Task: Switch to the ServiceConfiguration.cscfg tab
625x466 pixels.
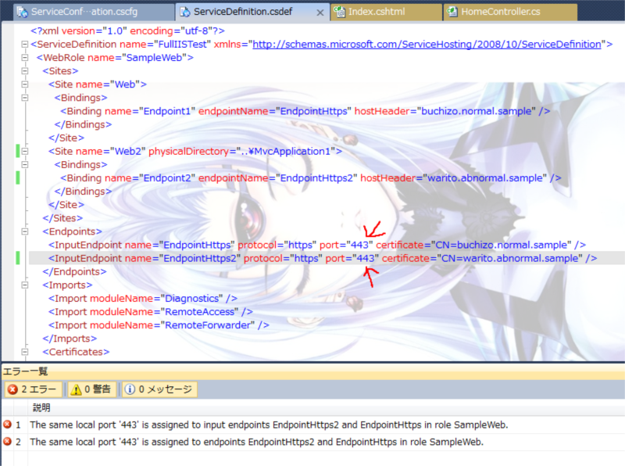Action: coord(94,12)
